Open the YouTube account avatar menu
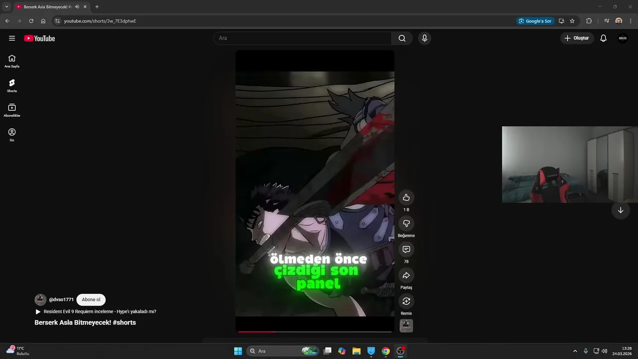The width and height of the screenshot is (638, 359). tap(623, 38)
